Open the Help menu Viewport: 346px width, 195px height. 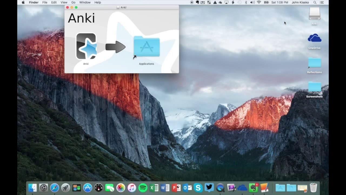tap(98, 2)
